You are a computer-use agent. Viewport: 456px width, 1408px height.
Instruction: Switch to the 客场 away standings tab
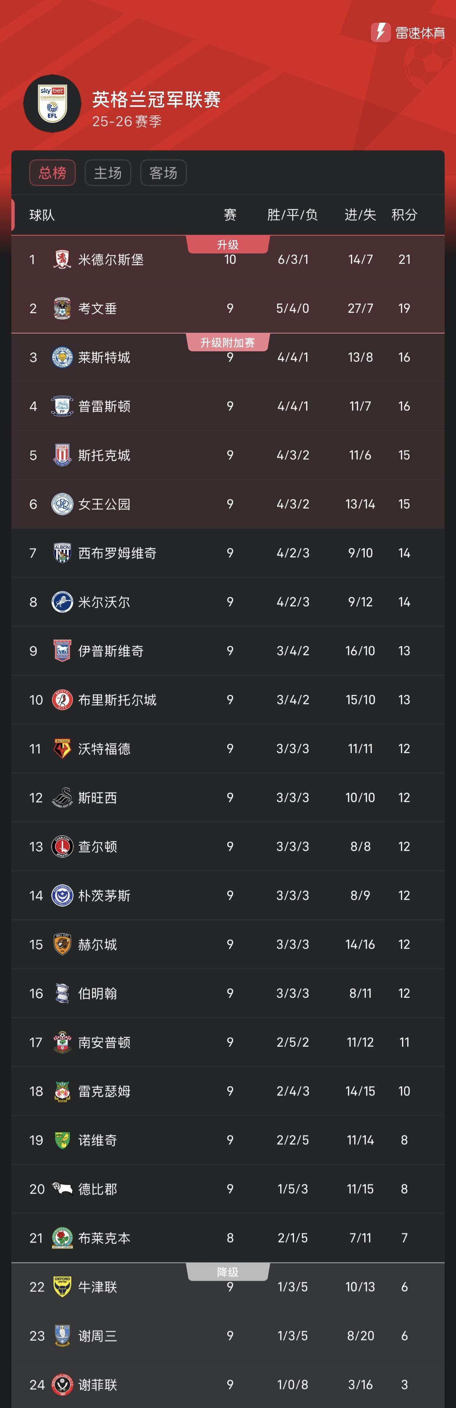click(x=163, y=173)
